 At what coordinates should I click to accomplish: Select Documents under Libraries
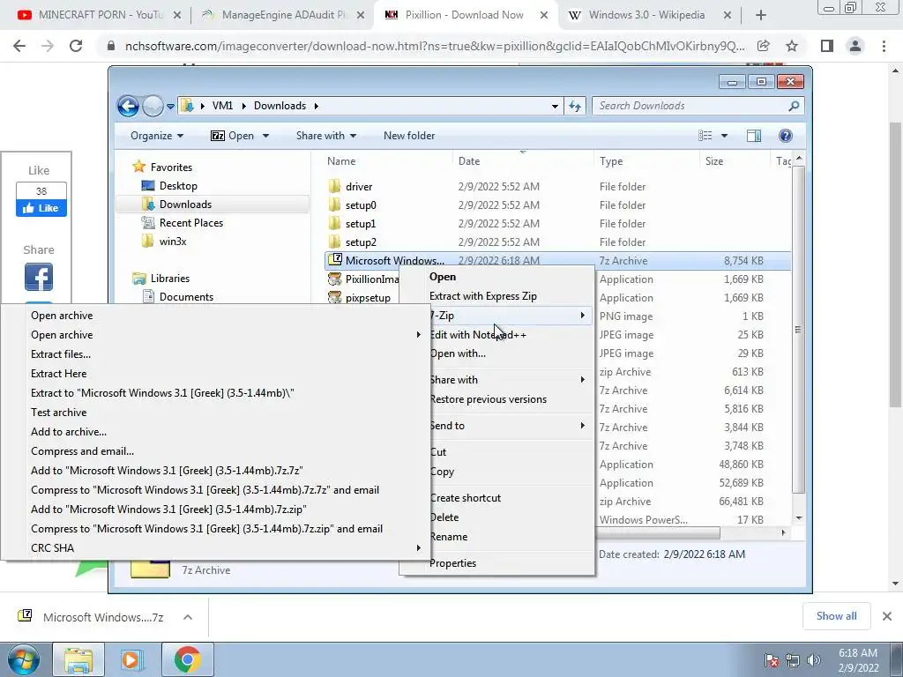(186, 297)
